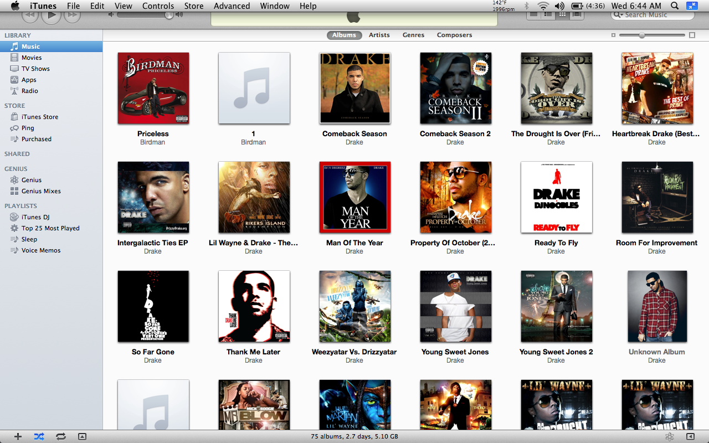Screen dimensions: 709x443
Task: Click the large artwork icon beside the size slider
Action: (x=692, y=35)
